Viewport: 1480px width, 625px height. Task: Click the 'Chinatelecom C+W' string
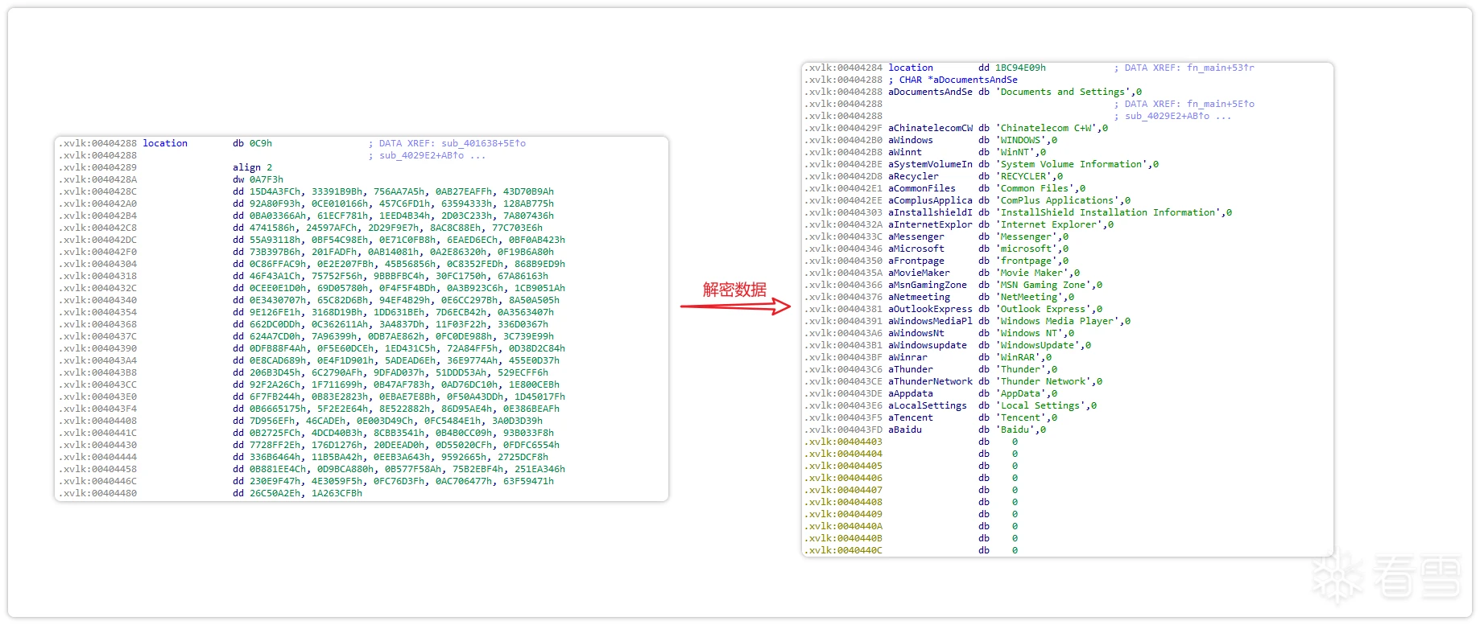[1052, 128]
